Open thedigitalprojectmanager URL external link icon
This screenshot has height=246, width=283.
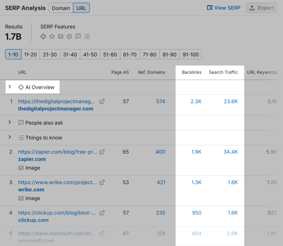102,101
